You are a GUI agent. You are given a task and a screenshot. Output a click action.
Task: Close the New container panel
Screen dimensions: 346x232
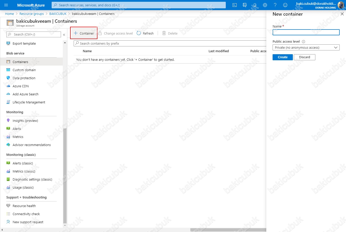click(x=342, y=14)
